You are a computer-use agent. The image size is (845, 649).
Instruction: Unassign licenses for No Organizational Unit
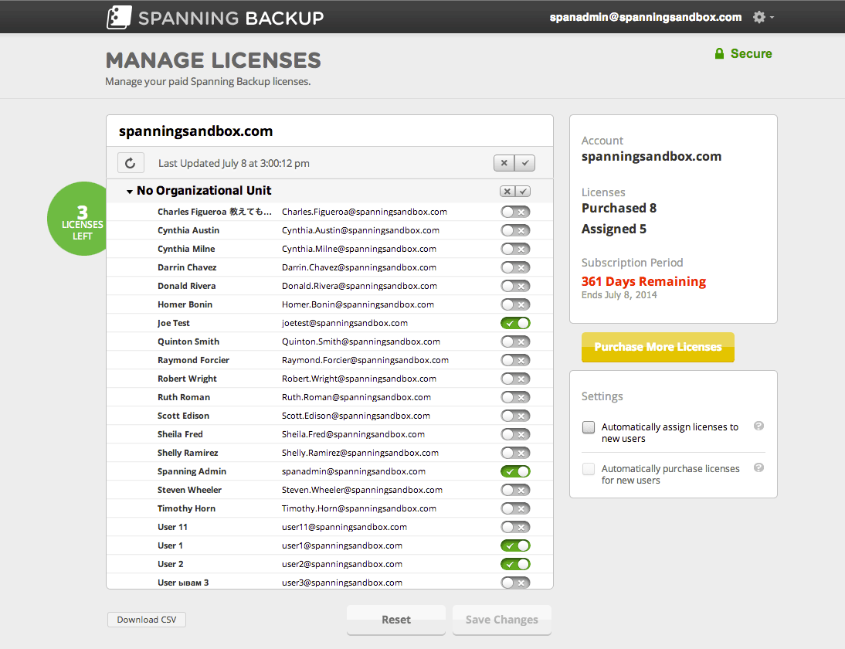[507, 191]
